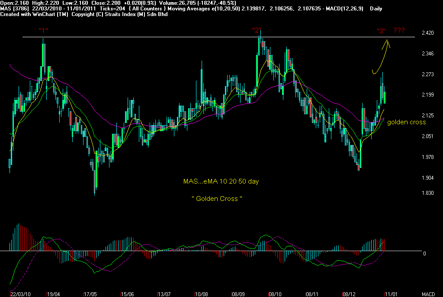Click the "MACD" label at bottom right
Image resolution: width=443 pixels, height=297 pixels.
tap(428, 294)
